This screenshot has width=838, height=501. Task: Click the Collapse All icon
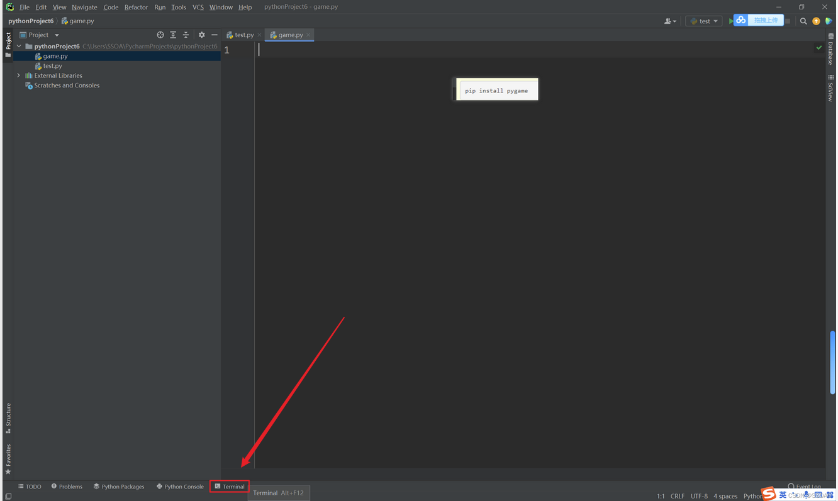click(186, 35)
